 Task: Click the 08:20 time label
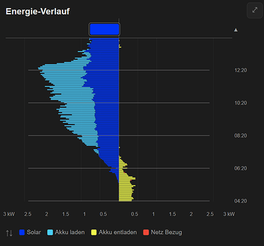coord(240,135)
